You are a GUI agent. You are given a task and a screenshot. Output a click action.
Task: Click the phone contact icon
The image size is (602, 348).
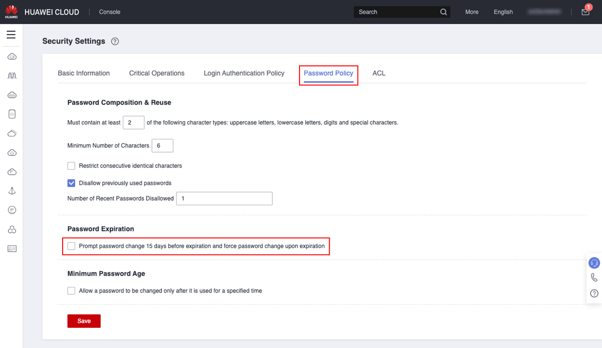pyautogui.click(x=594, y=278)
